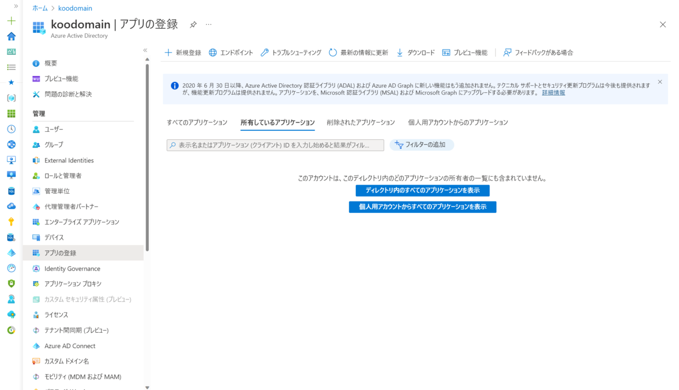
Task: Open the green All resources grid icon
Action: point(11,113)
